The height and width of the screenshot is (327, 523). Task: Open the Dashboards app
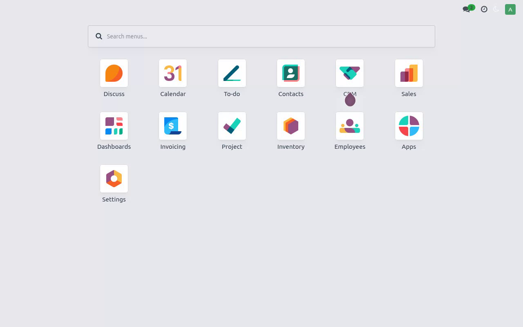[x=114, y=126]
